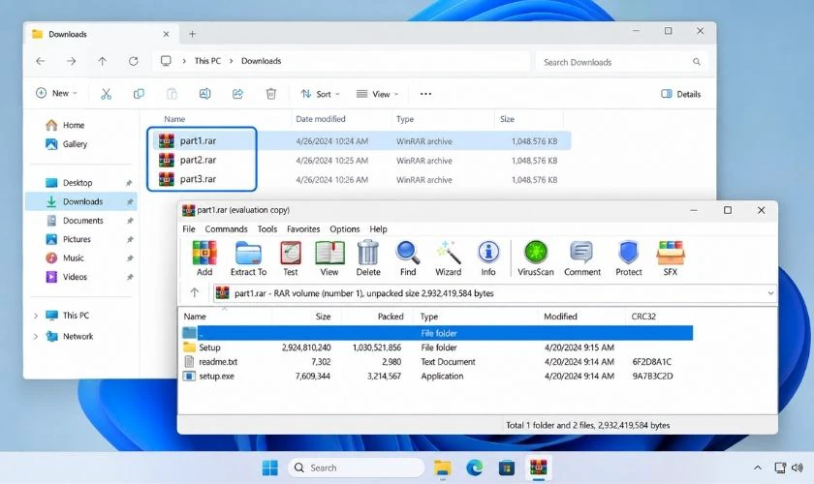This screenshot has height=484, width=814.
Task: Convert archive with the SFX tool
Action: [671, 257]
